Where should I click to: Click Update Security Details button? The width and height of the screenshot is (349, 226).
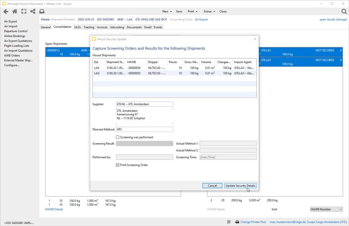click(x=240, y=186)
